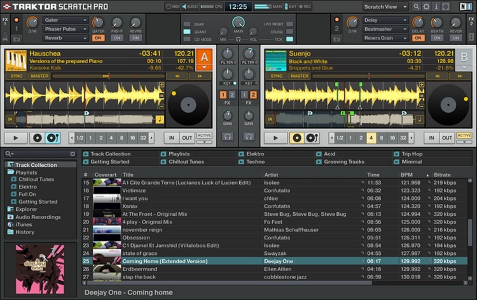Click Deck A headphone cue icon
Screen dimensions: 477x300
point(228,136)
